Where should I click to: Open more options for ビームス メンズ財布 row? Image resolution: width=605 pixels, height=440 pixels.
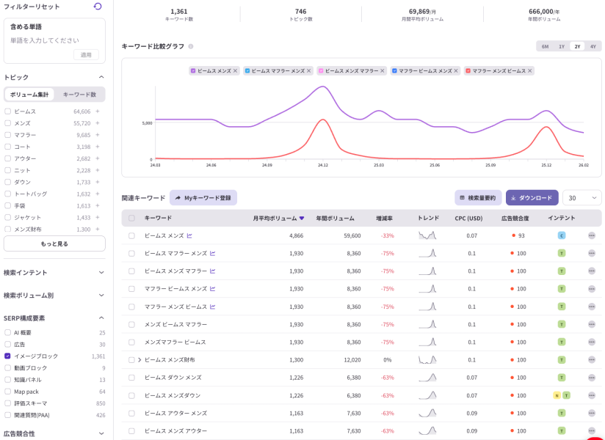(x=592, y=360)
